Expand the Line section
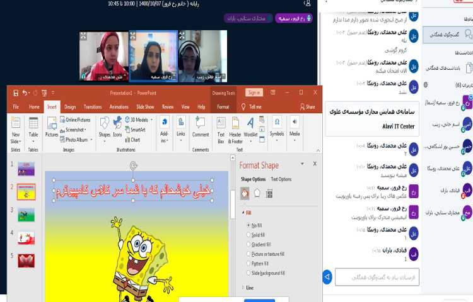This screenshot has height=302, width=473. 243,288
